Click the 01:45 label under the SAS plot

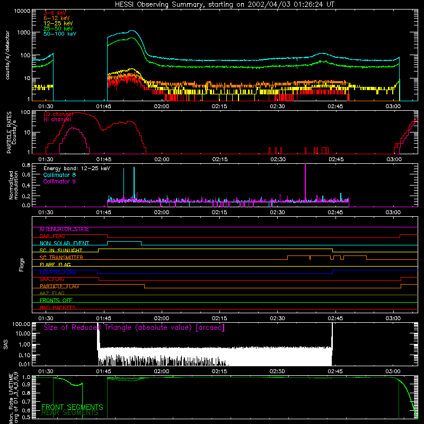[103, 372]
